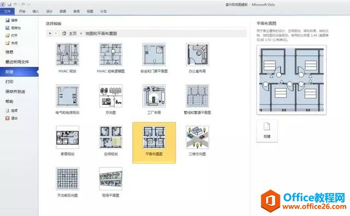Image resolution: width=350 pixels, height=216 pixels.
Task: Switch to the 数据 ribbon tab
Action: [x=63, y=11]
